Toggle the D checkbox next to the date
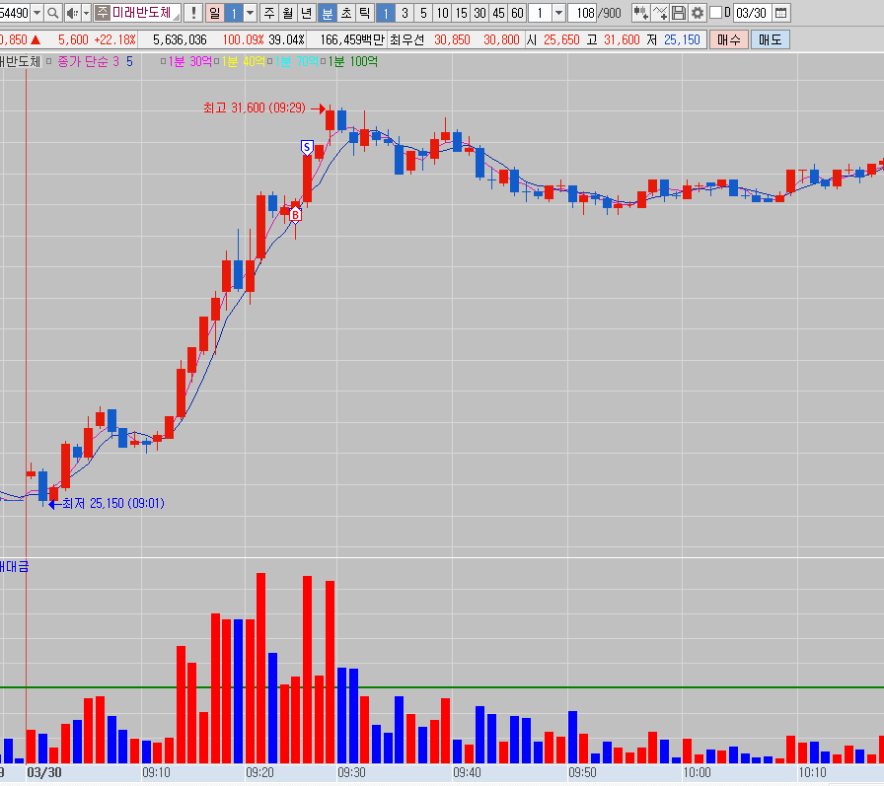 716,13
